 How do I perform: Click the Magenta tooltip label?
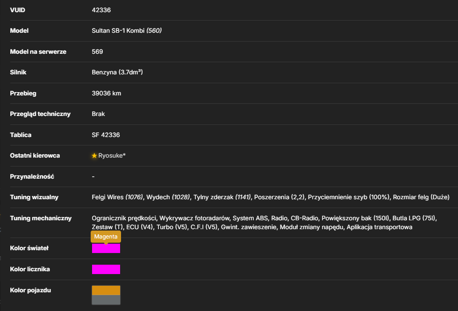tap(106, 237)
